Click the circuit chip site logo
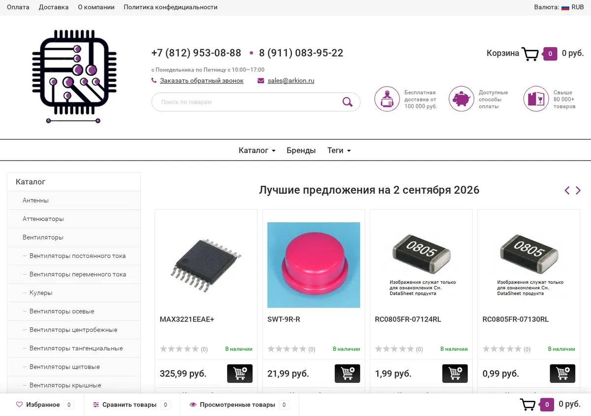 tap(74, 76)
